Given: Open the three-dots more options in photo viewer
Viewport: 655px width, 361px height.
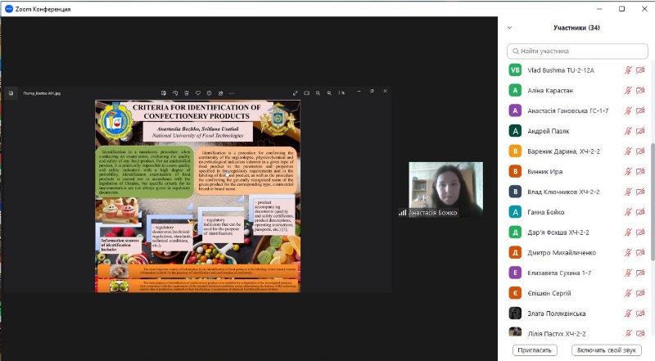Looking at the screenshot, I should click(232, 93).
